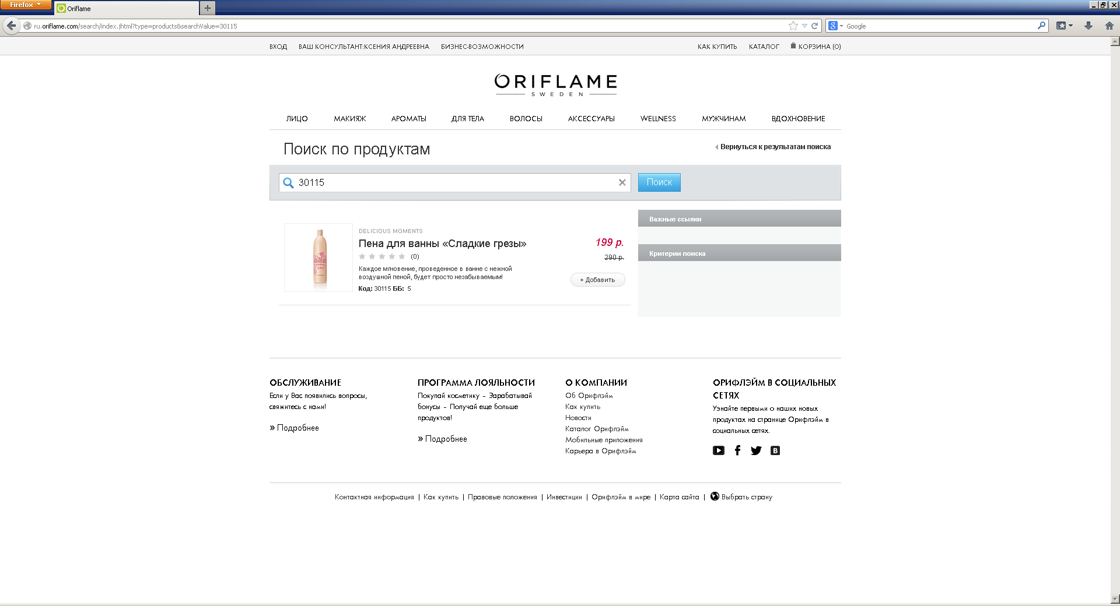Click the scrollbar up arrow
Screen dimensions: 1120x606
(x=1115, y=41)
